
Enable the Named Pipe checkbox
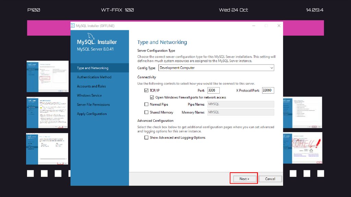click(x=146, y=104)
